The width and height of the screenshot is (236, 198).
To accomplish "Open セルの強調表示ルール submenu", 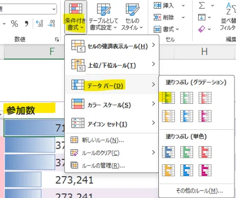I will click(x=112, y=46).
